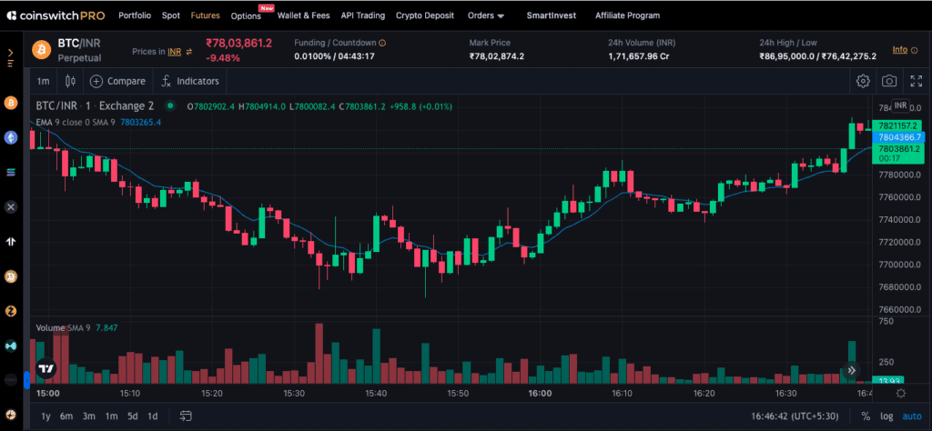
Task: Open the Portfolio page
Action: (135, 15)
